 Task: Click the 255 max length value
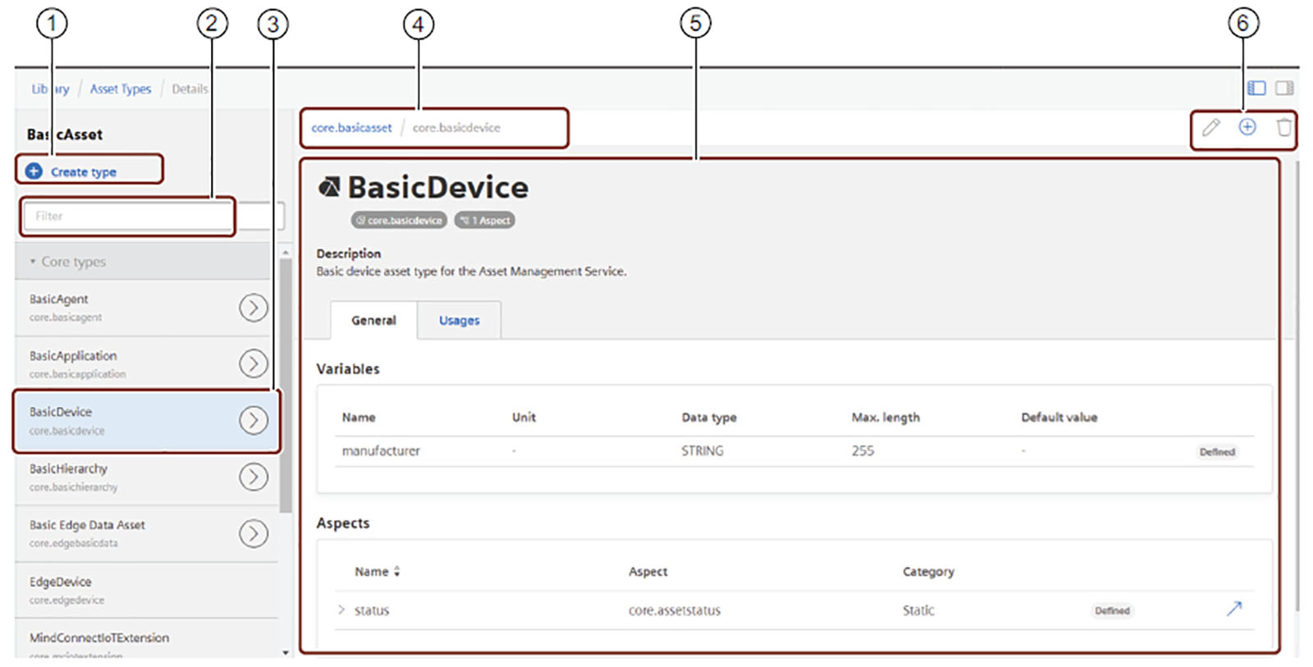tap(862, 451)
